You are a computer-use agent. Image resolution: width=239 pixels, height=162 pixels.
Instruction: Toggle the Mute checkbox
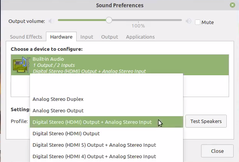[198, 22]
